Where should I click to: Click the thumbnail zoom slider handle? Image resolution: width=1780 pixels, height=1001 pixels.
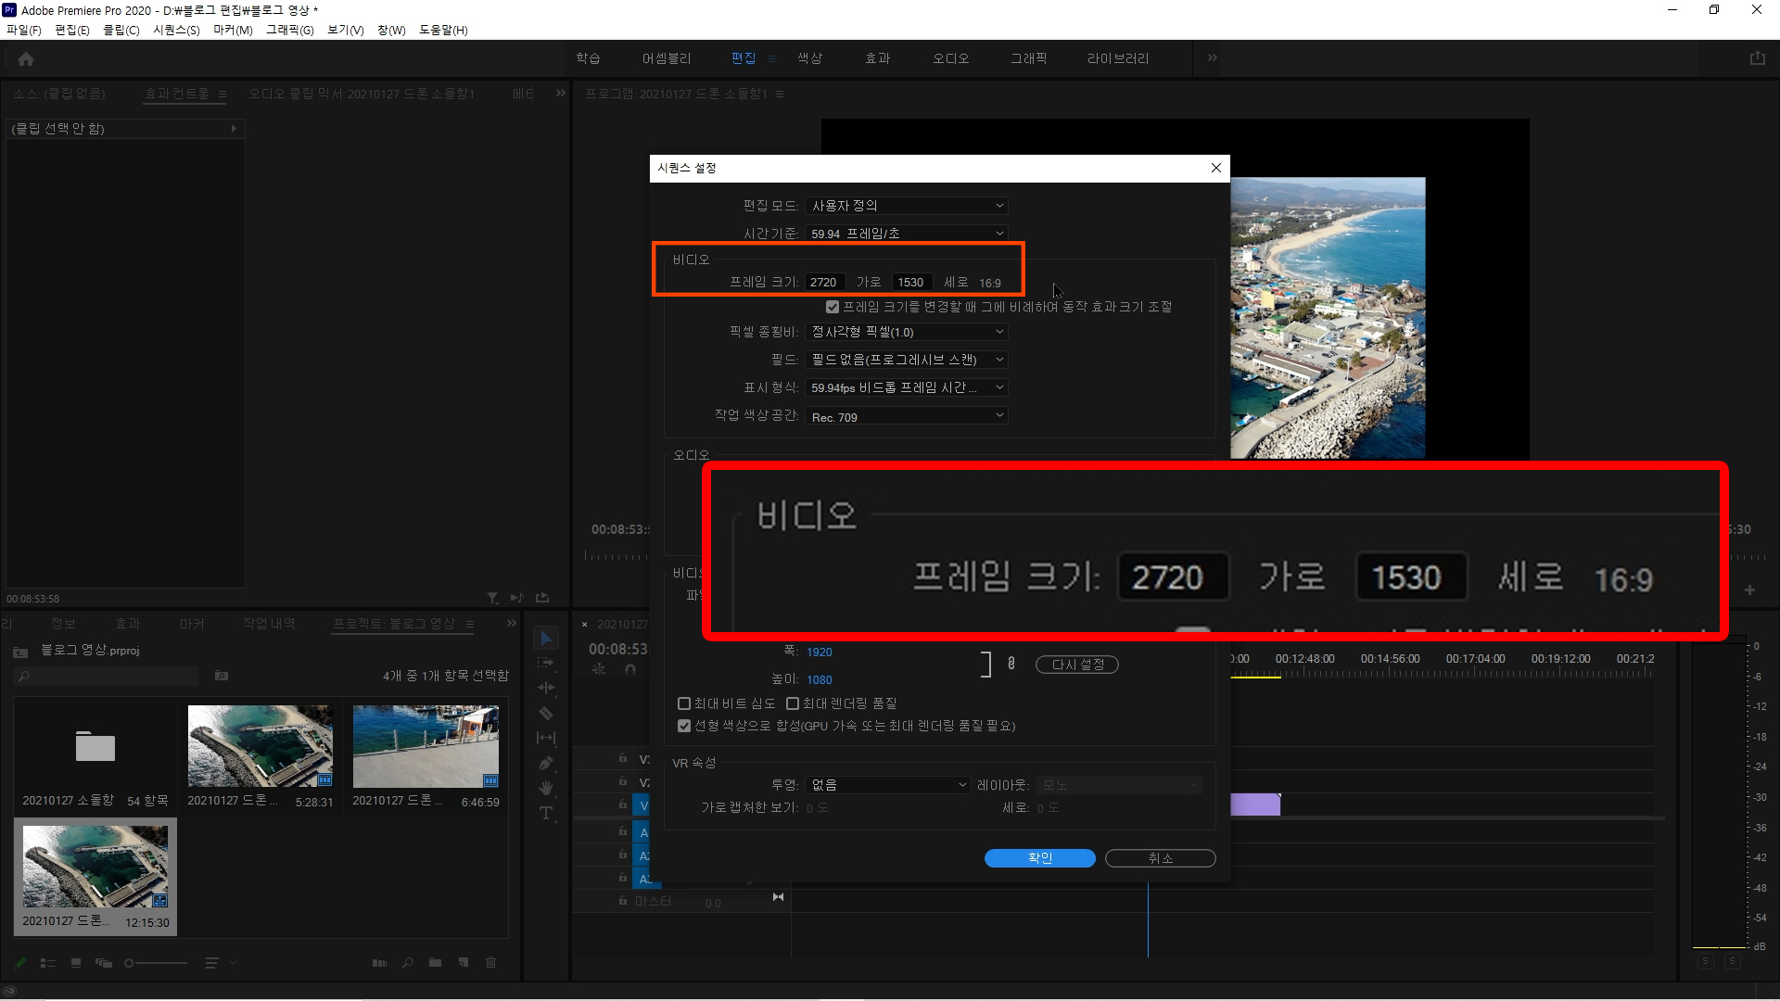click(129, 963)
